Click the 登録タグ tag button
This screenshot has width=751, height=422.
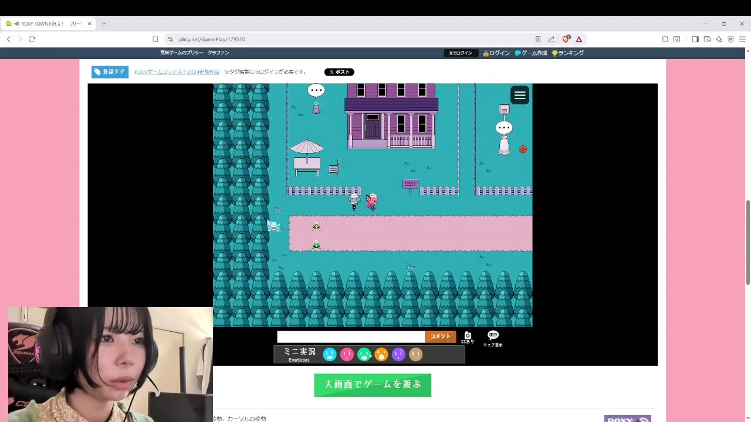(110, 72)
